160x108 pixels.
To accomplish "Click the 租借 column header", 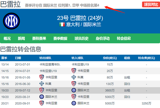I will [x=127, y=58].
